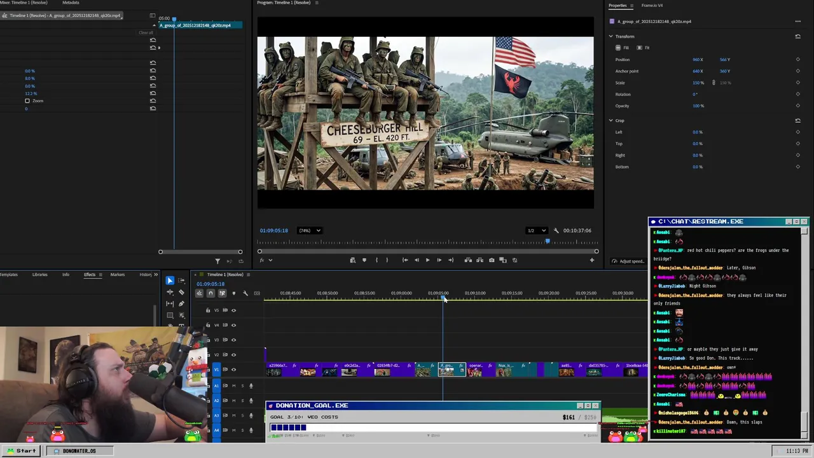Screen dimensions: 814x458
Task: Toggle linked selection in timeline
Action: point(222,293)
